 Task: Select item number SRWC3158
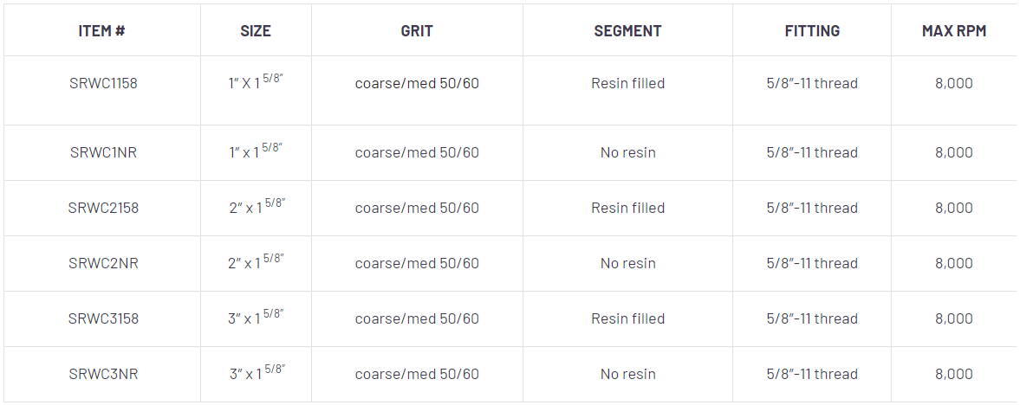[x=103, y=319]
